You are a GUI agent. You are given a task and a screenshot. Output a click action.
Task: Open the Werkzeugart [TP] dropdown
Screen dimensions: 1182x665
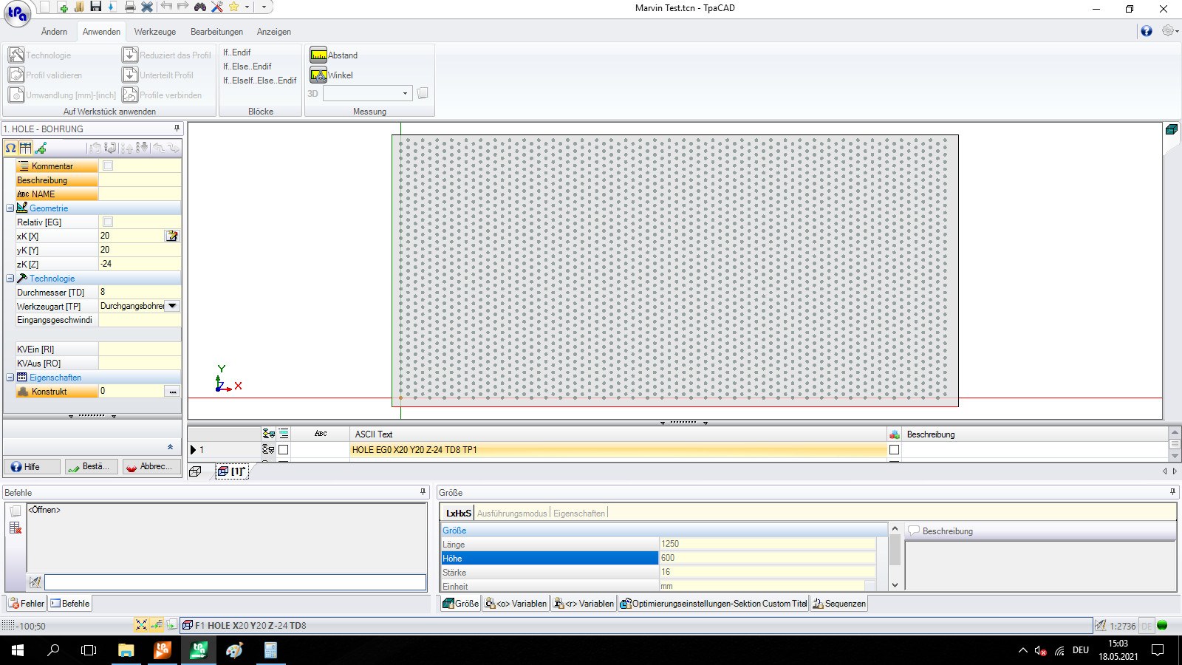click(x=172, y=306)
